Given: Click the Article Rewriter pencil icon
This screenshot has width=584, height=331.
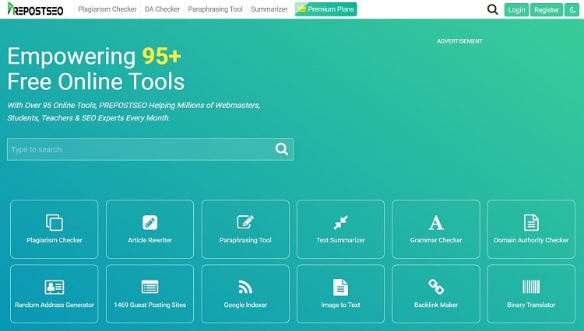Looking at the screenshot, I should tap(150, 222).
